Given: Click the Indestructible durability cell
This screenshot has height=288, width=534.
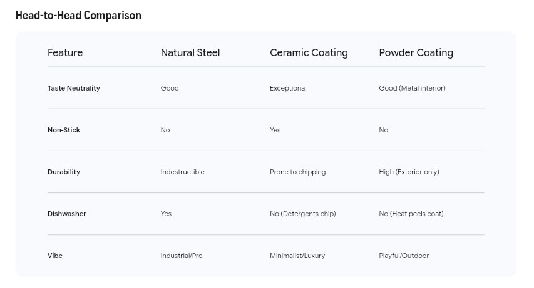Looking at the screenshot, I should [182, 172].
